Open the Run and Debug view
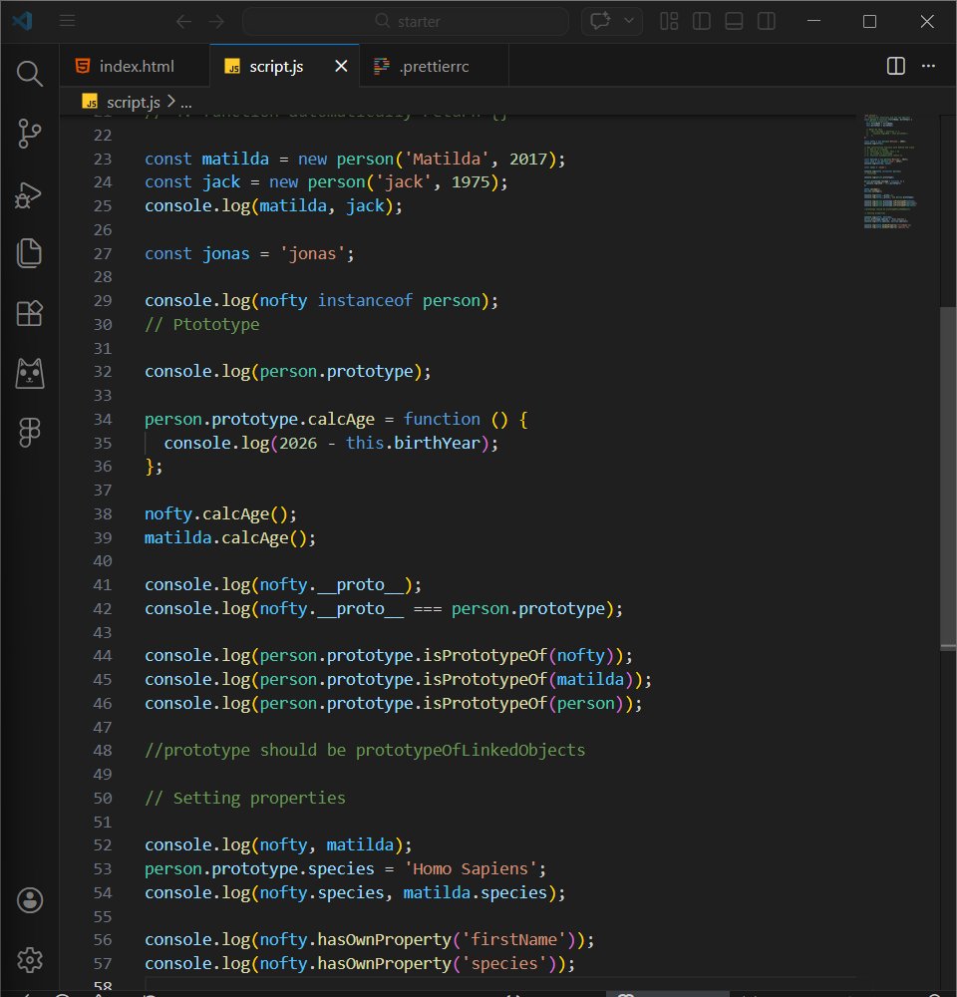The width and height of the screenshot is (957, 997). tap(30, 193)
